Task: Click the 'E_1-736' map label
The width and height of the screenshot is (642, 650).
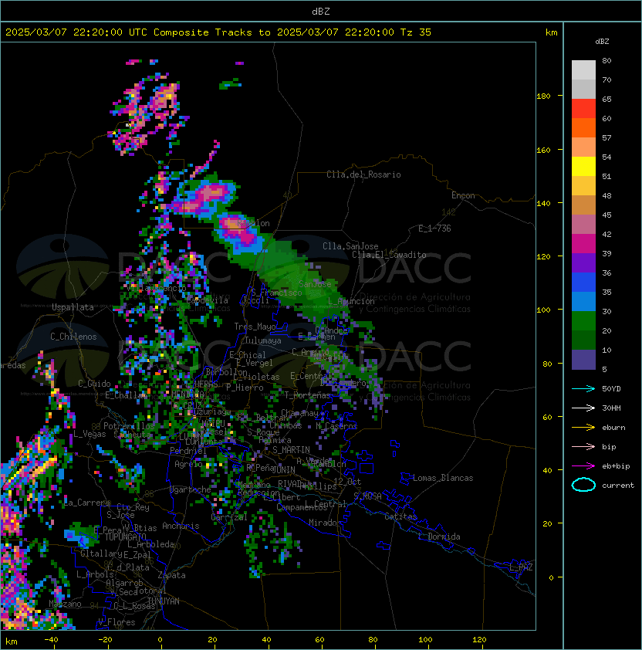Action: click(x=434, y=229)
